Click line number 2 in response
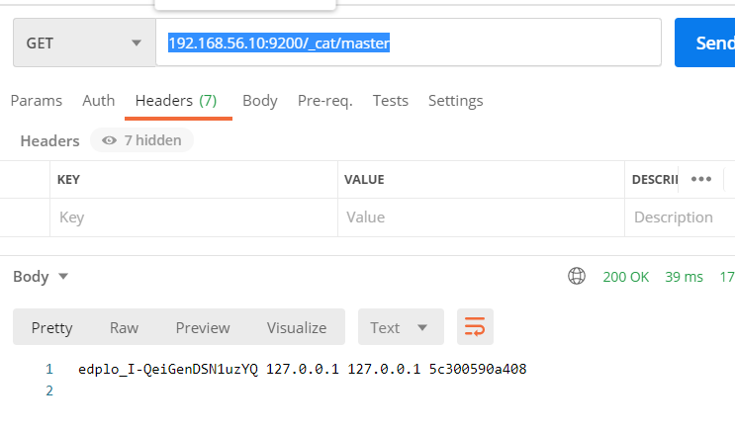Image resolution: width=735 pixels, height=433 pixels. click(x=49, y=390)
